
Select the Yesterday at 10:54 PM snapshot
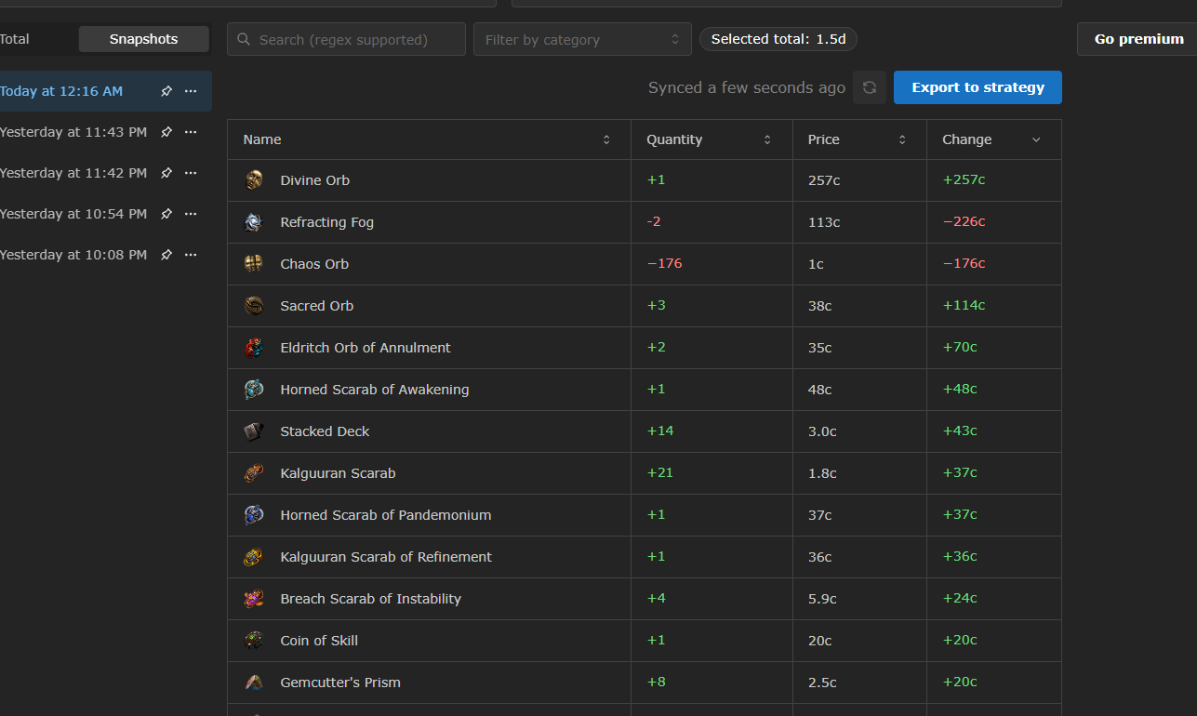[x=73, y=214]
